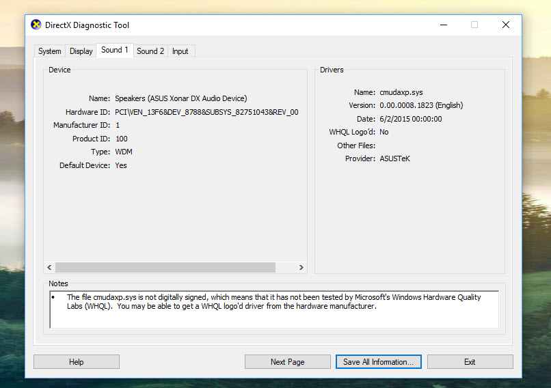This screenshot has height=388, width=551.
Task: Click the Device panel's left scroll arrow
Action: tap(49, 267)
